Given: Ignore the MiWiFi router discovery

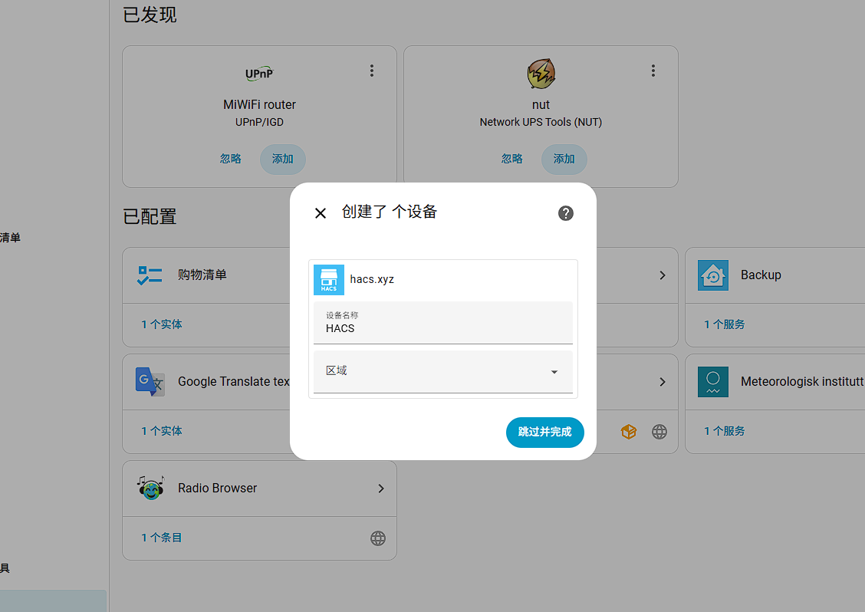Looking at the screenshot, I should click(x=231, y=159).
